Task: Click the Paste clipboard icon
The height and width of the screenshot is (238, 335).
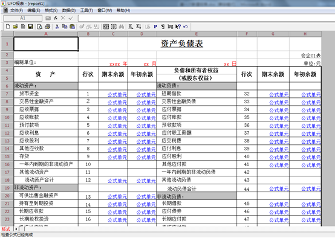Action: point(72,27)
